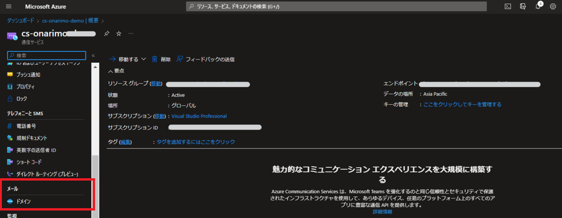Image resolution: width=562 pixels, height=218 pixels.
Task: Click the グローバル location value
Action: [184, 105]
